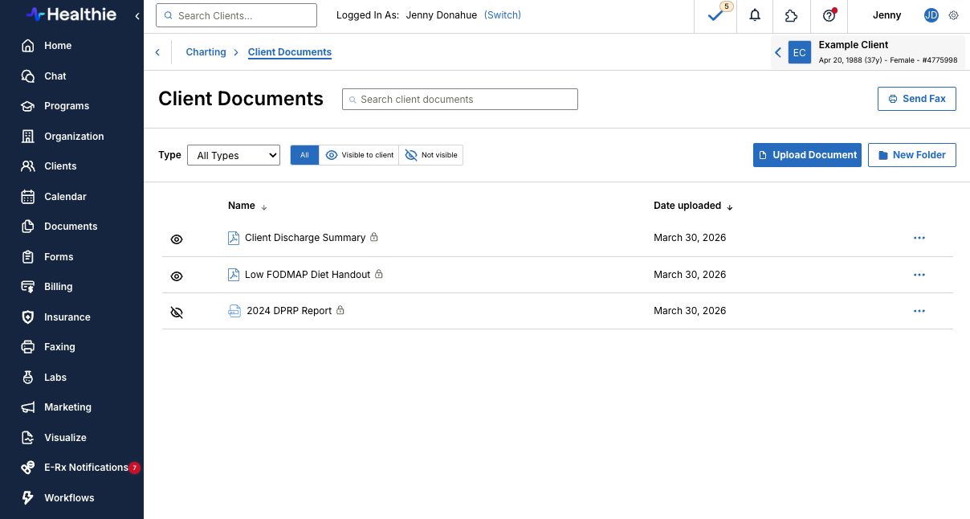
Task: Click the Switch account link
Action: coord(502,15)
